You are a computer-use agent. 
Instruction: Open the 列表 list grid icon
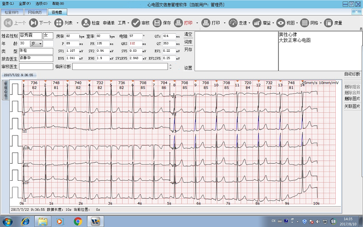coord(59,23)
